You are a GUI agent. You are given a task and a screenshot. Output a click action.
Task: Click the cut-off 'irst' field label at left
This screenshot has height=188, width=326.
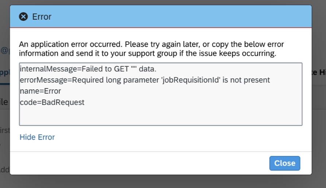tap(5, 130)
